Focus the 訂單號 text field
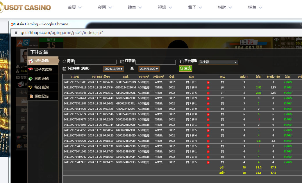Image resolution: width=302 pixels, height=183 pixels. pyautogui.click(x=156, y=62)
